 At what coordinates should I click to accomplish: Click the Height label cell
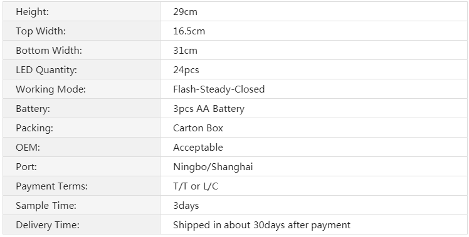(x=82, y=11)
